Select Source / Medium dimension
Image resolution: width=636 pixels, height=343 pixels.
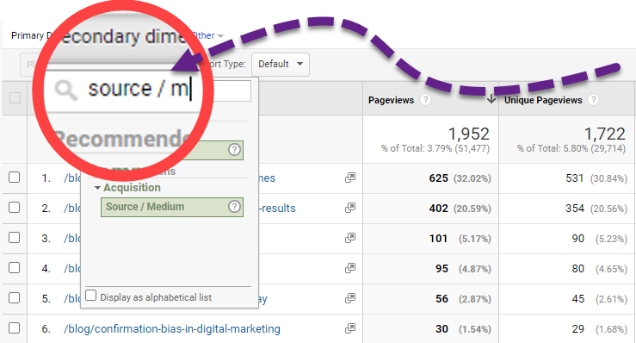click(x=172, y=207)
